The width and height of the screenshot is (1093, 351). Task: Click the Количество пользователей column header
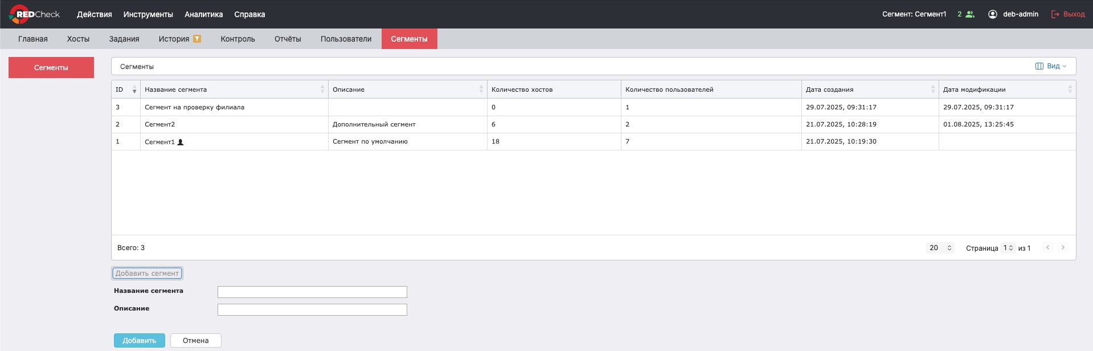(711, 89)
